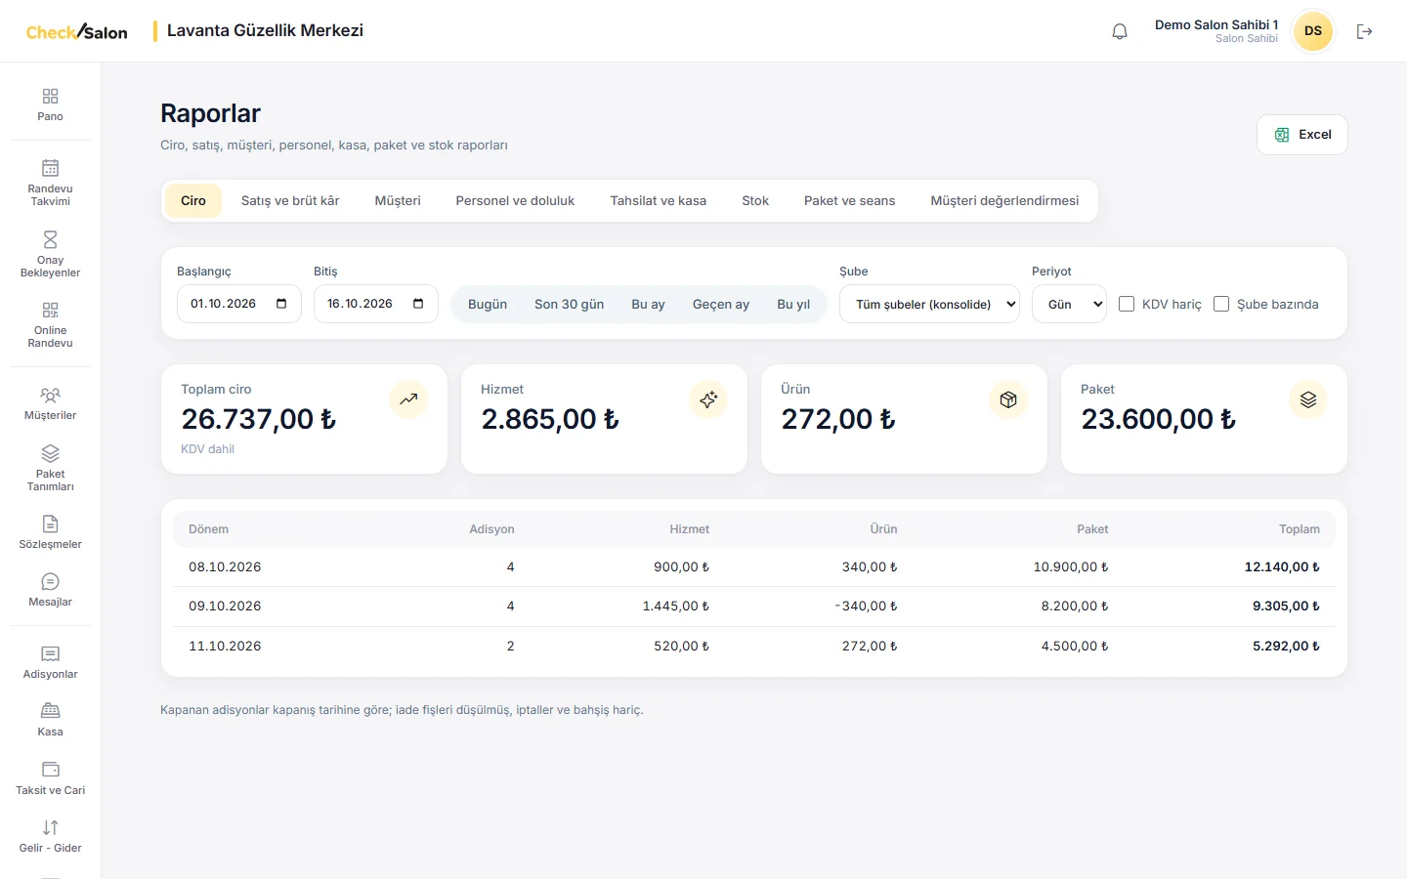Viewport: 1407px width, 879px height.
Task: Go to Online Randevu
Action: (50, 324)
